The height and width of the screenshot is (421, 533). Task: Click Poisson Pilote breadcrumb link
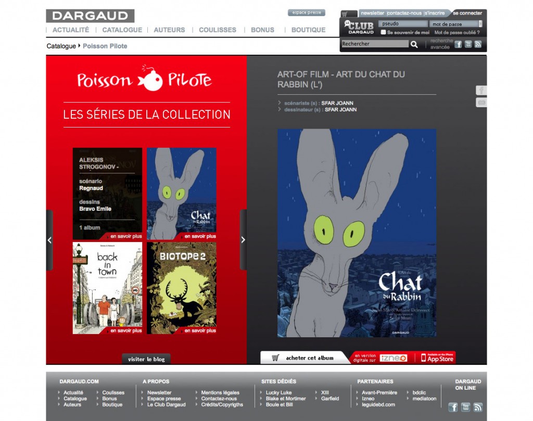coord(105,46)
